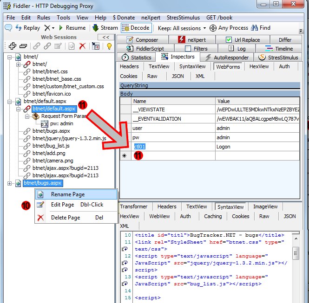Toggle the Url Replace checkbox
The height and width of the screenshot is (303, 309).
pos(229,40)
